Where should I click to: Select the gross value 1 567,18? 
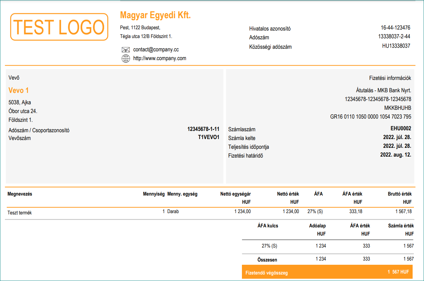point(404,211)
